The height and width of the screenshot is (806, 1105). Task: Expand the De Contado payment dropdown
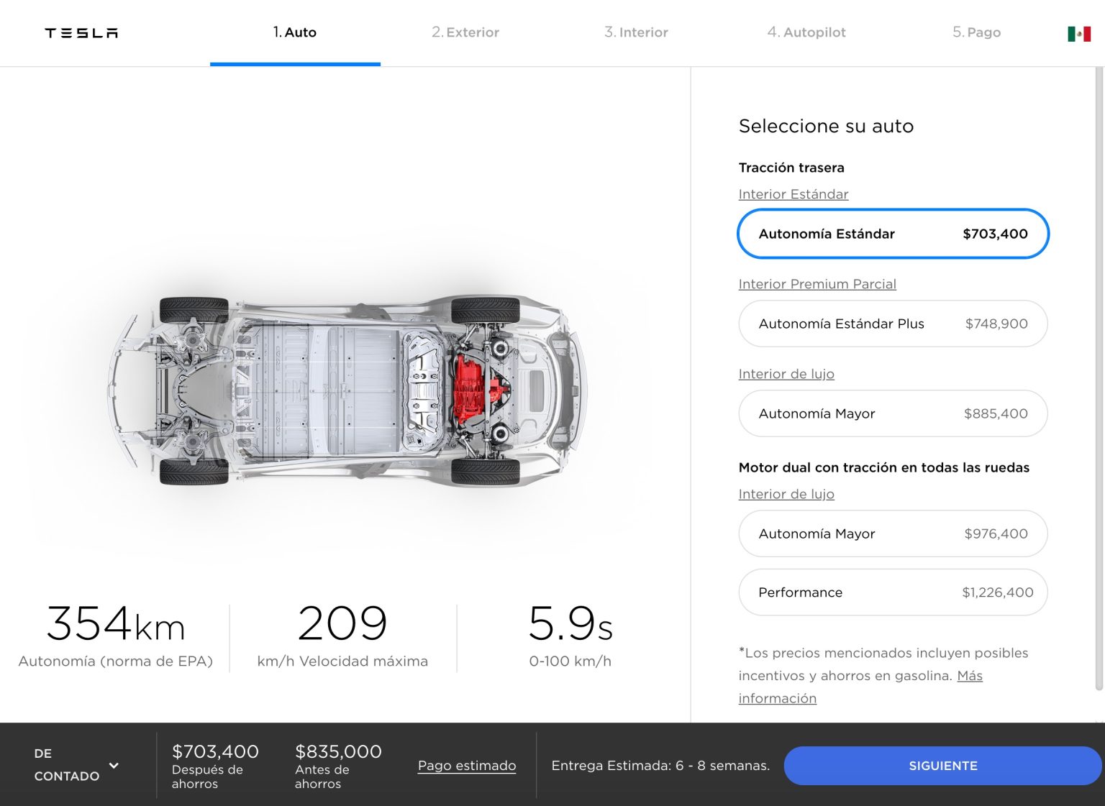tap(77, 765)
